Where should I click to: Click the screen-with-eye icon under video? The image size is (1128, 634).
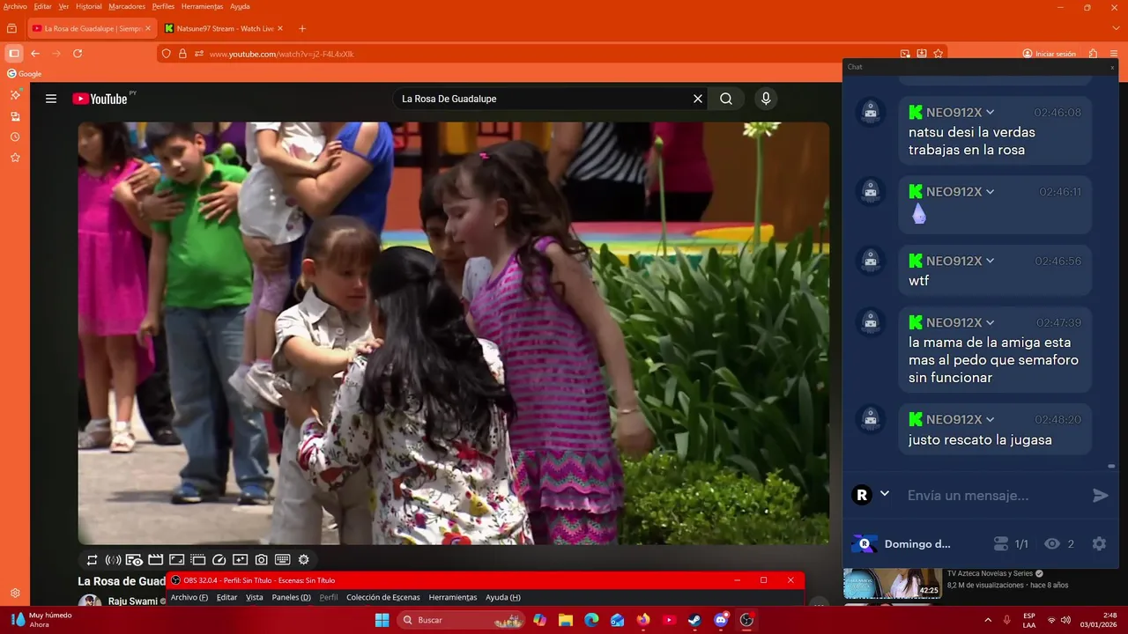pyautogui.click(x=134, y=560)
